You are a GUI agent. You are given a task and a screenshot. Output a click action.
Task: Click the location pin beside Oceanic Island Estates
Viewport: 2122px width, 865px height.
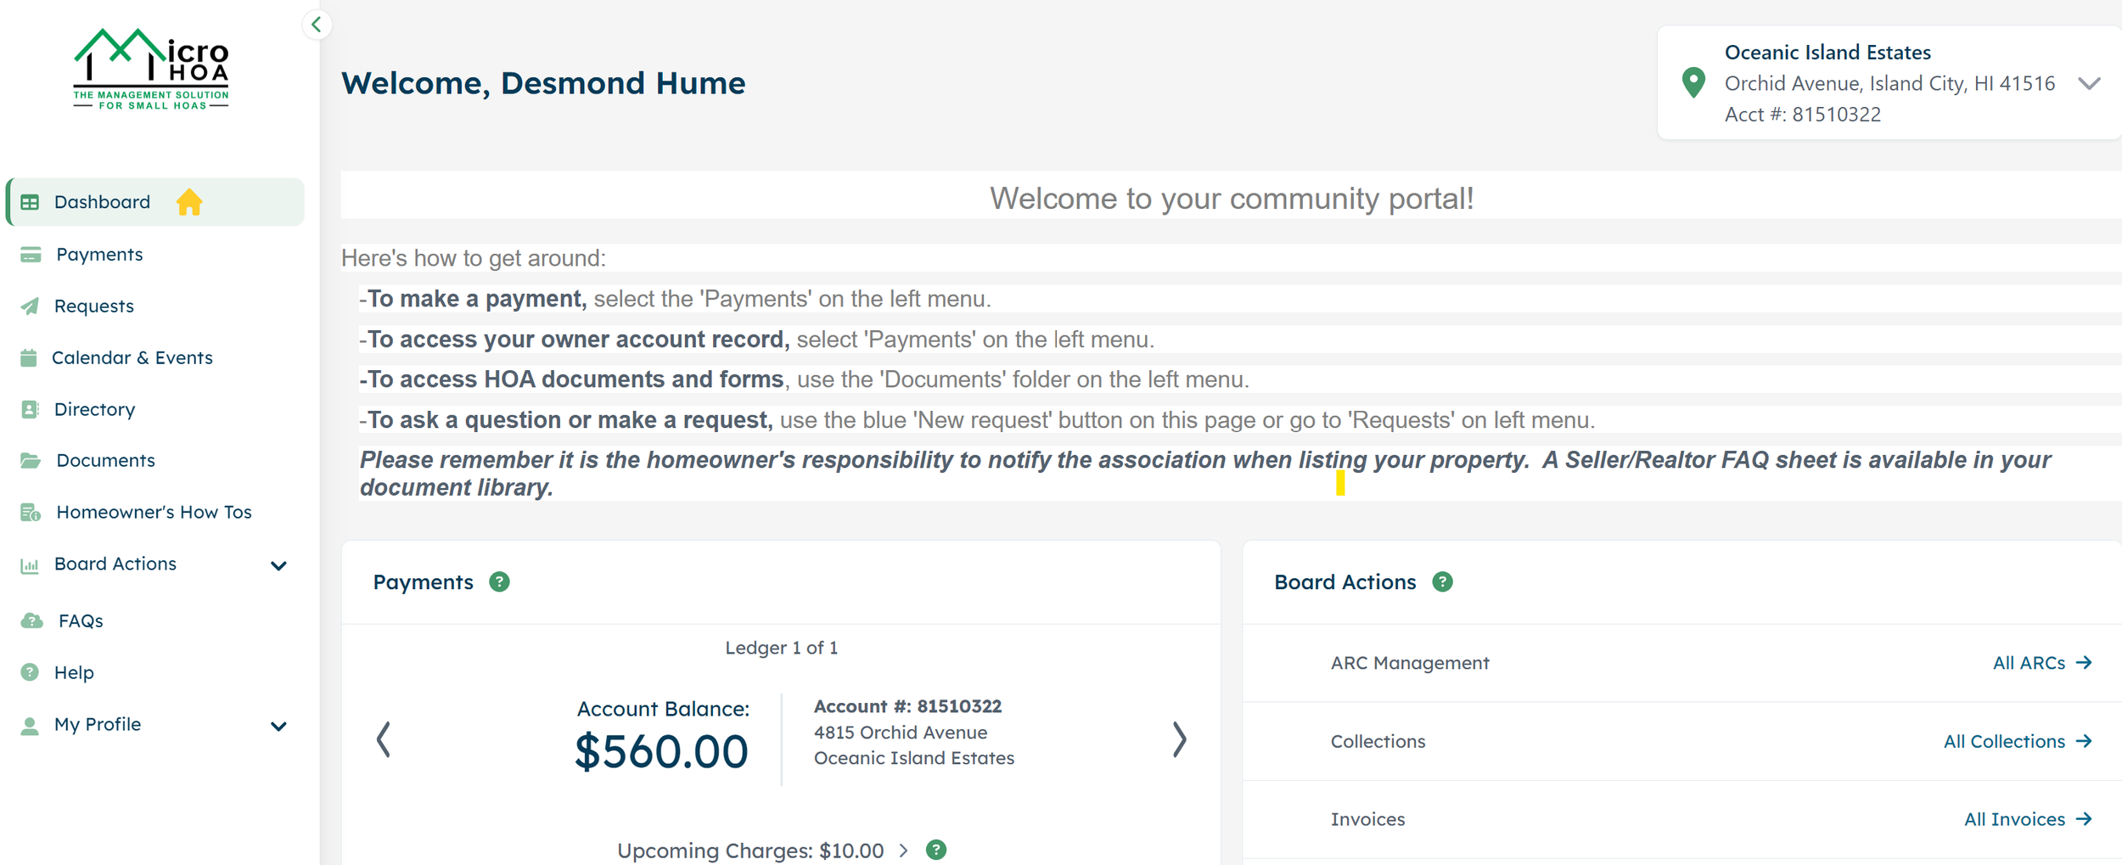(1693, 83)
